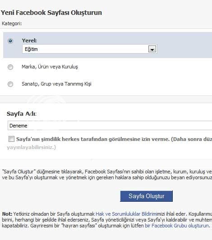Click the Sayfa Adı heading
This screenshot has width=212, height=240.
[22, 114]
